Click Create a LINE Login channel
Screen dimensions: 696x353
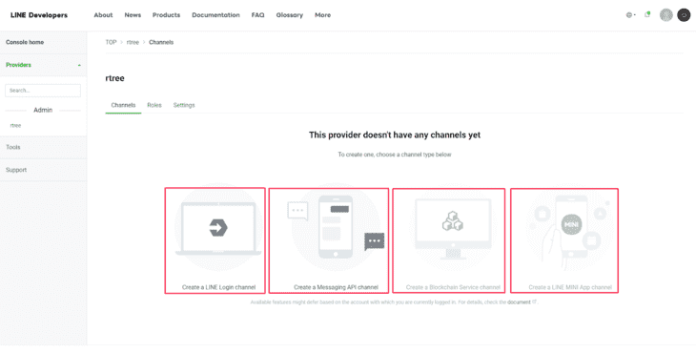coord(219,287)
